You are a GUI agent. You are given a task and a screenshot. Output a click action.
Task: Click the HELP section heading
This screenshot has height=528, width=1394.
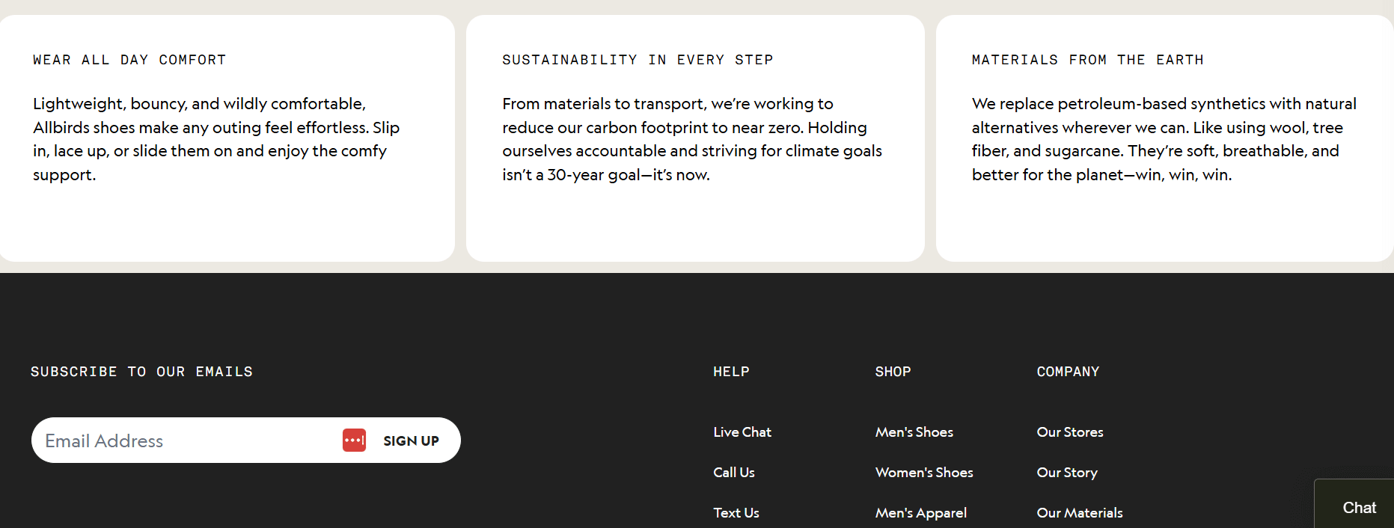(731, 372)
